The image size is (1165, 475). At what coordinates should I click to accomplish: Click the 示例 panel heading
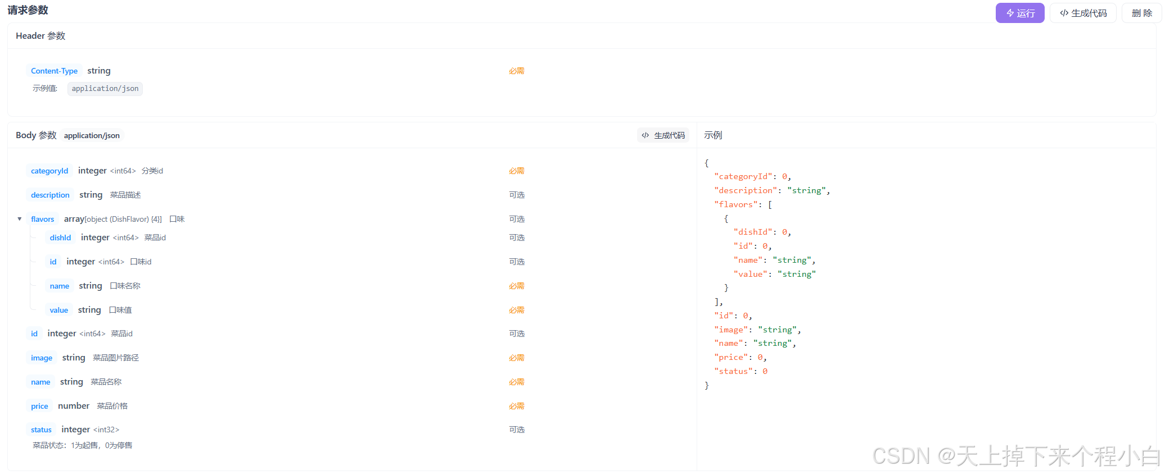[x=713, y=135]
